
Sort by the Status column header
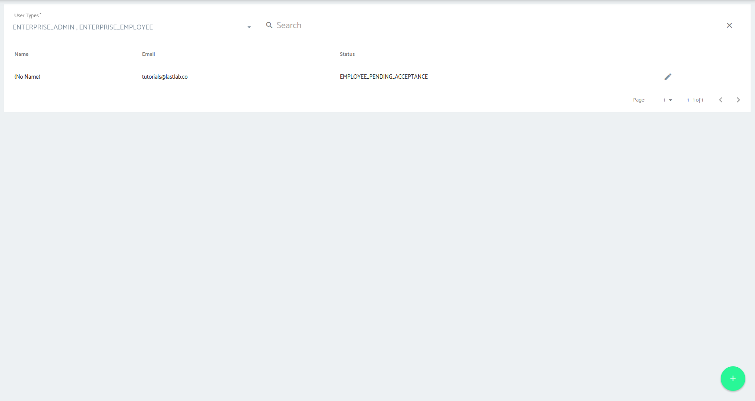(x=347, y=54)
